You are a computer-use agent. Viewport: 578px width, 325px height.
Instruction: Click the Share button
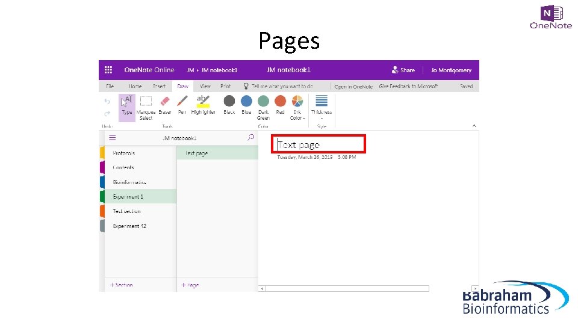click(x=403, y=70)
